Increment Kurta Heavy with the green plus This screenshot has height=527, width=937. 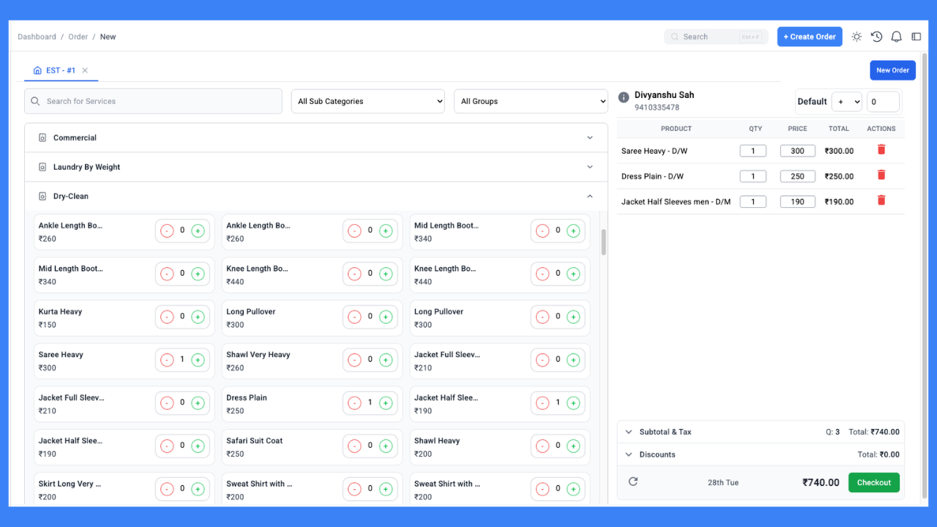198,316
